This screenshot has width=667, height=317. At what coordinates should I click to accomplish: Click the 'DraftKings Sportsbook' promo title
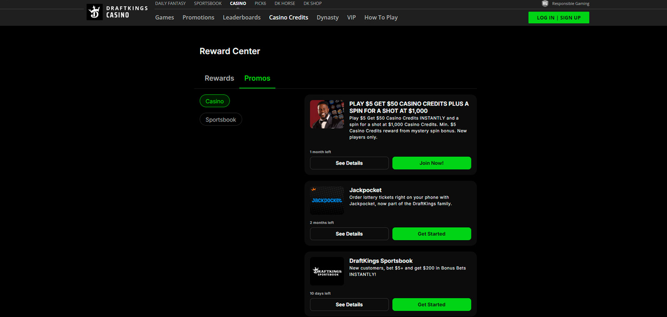381,261
